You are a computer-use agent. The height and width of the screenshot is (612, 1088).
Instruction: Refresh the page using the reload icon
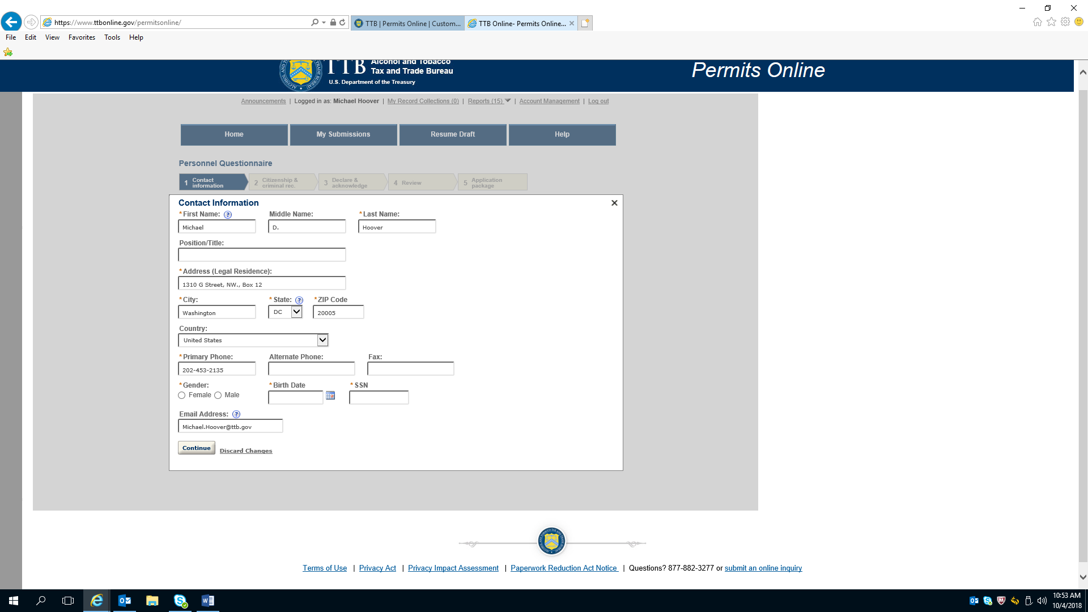342,23
